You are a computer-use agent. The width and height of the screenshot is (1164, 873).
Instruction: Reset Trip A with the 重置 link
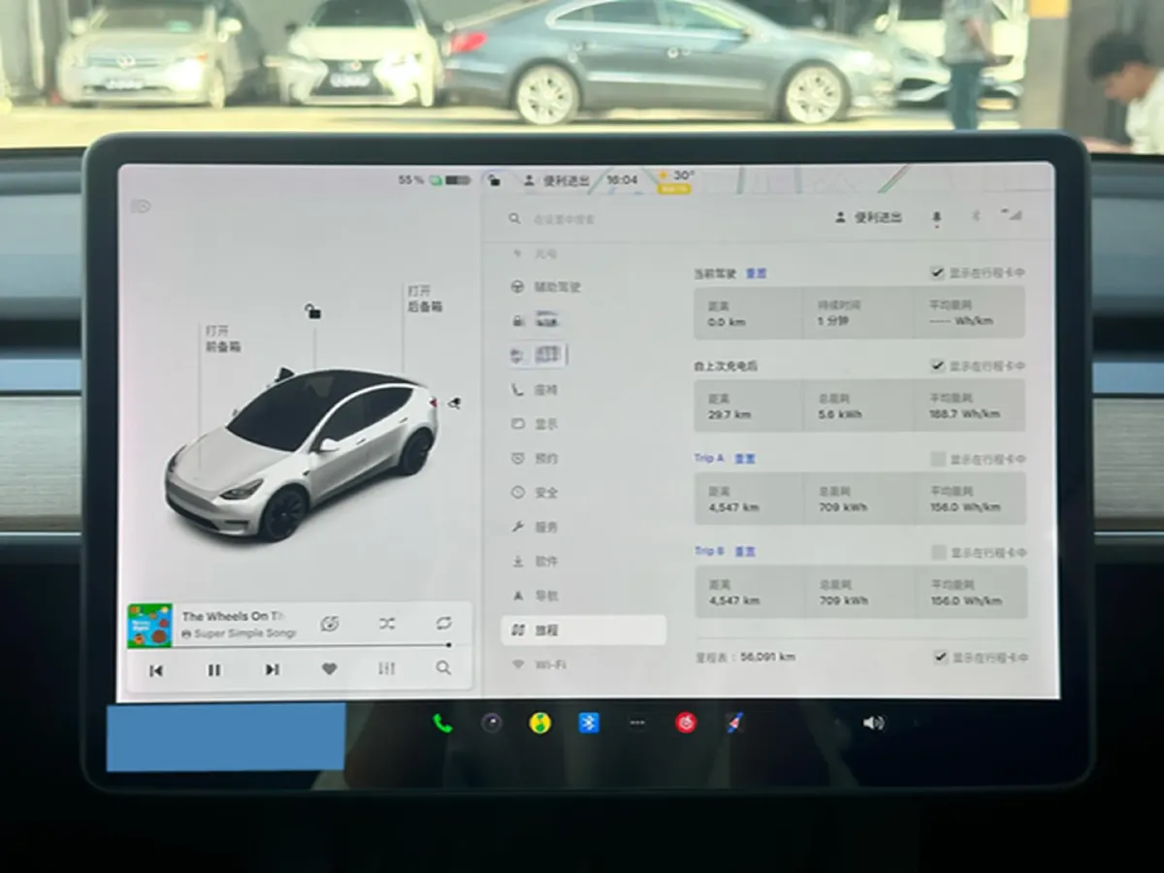[746, 458]
